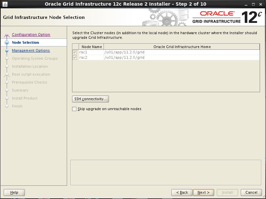Click the Finish step in sidebar

tap(17, 106)
